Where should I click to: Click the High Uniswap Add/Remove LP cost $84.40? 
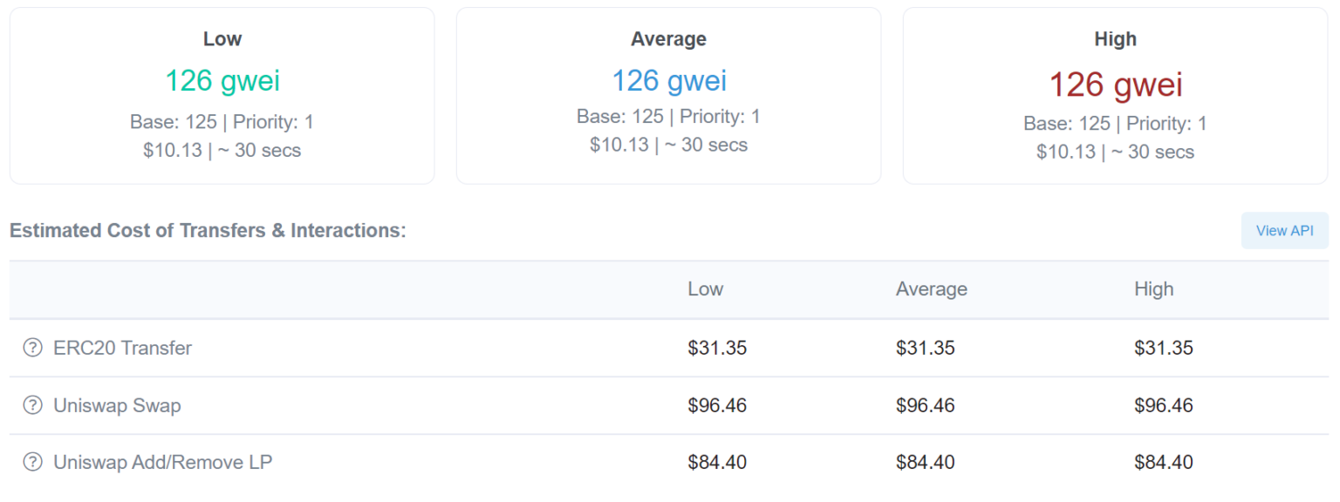pos(1164,462)
